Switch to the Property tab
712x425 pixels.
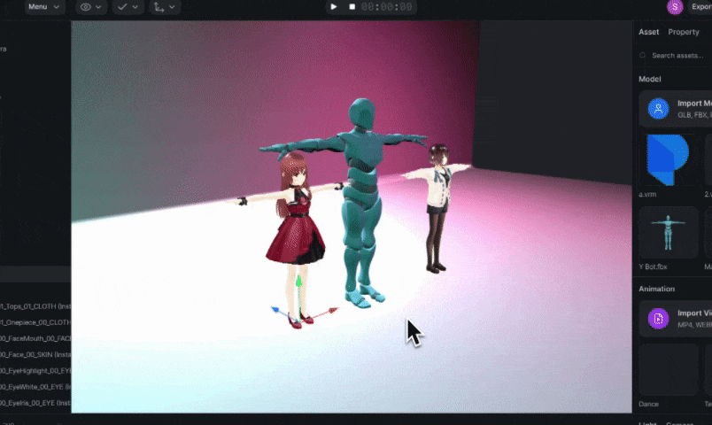684,32
